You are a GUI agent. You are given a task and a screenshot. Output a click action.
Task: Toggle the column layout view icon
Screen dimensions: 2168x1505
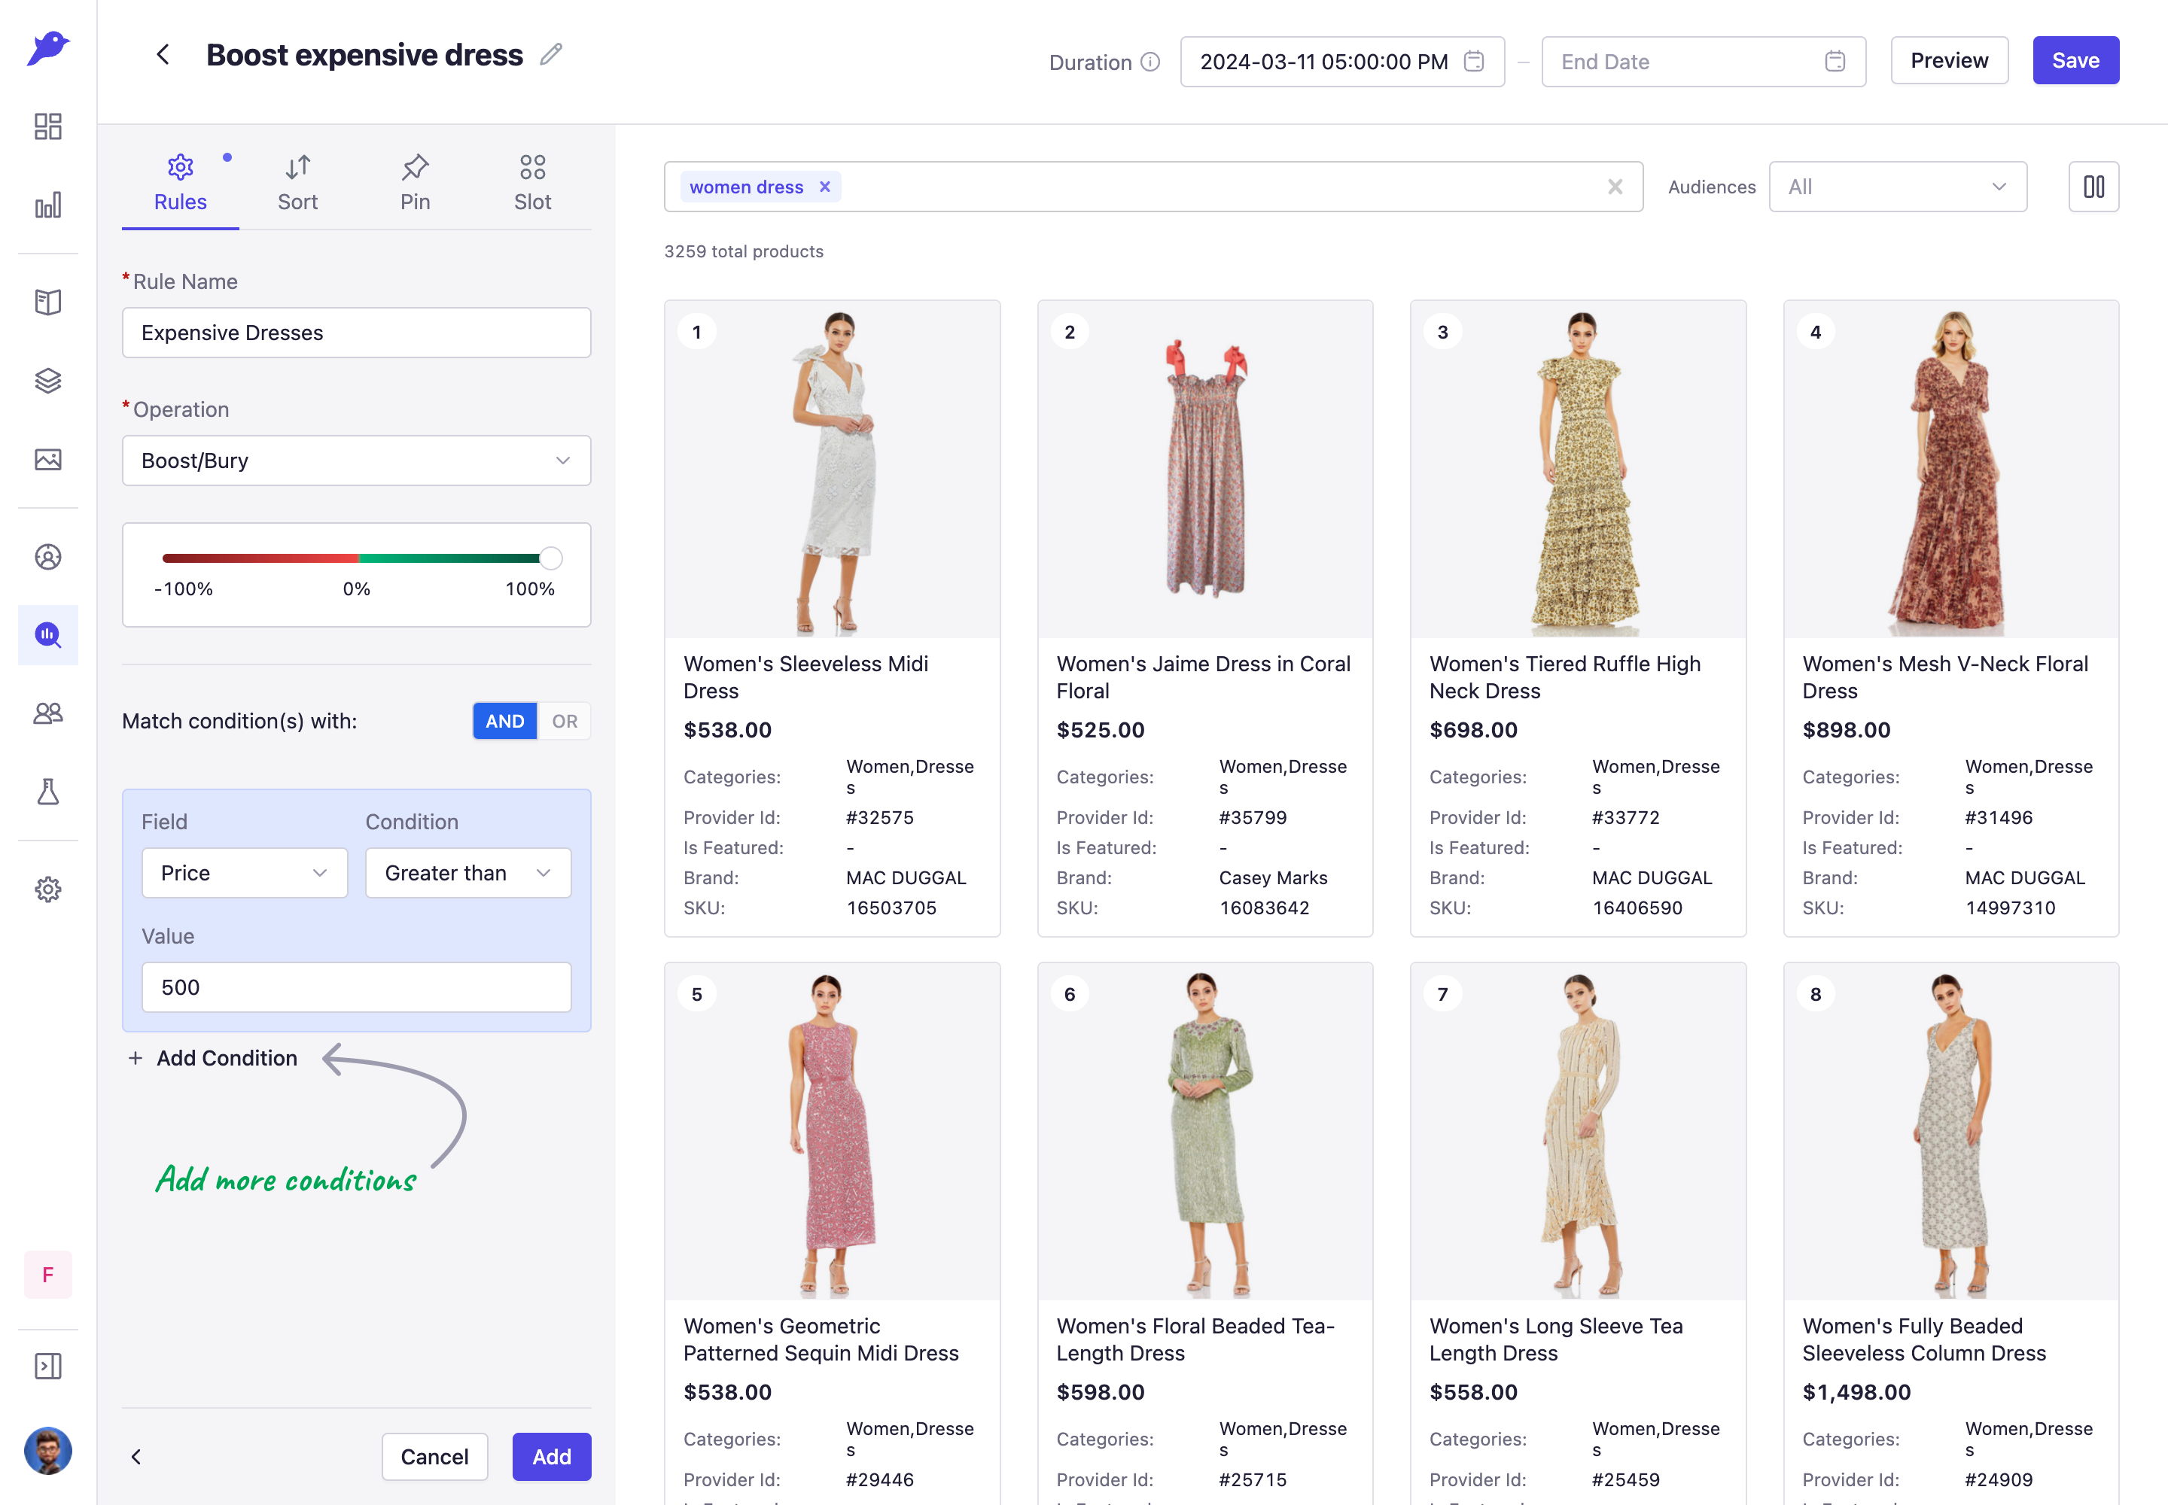2093,187
